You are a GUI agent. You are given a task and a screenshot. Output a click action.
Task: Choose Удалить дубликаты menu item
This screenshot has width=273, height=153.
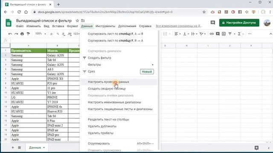[119, 126]
